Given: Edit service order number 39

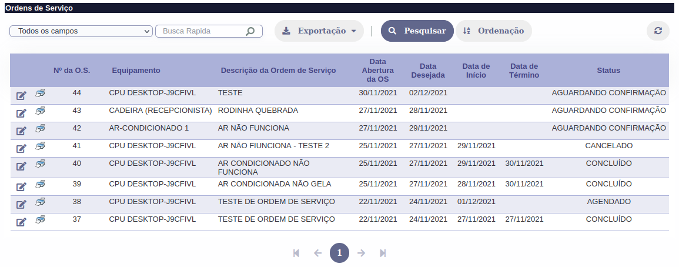Looking at the screenshot, I should point(21,186).
